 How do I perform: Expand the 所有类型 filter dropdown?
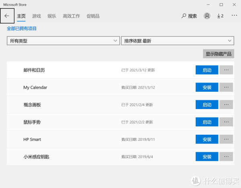point(63,41)
